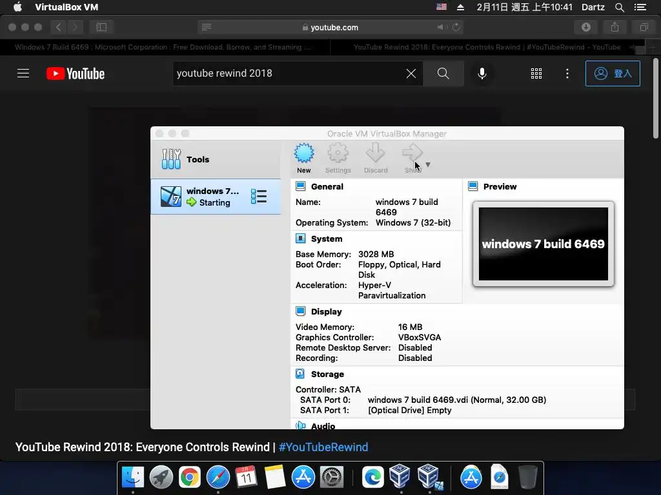Open the Dartz user menu
This screenshot has height=495, width=661.
point(593,7)
